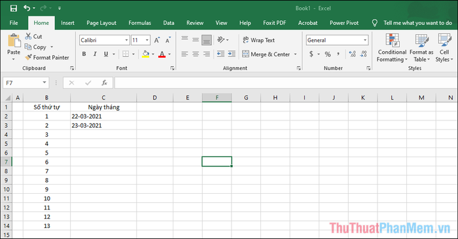Click the Save icon in title bar

coord(14,8)
